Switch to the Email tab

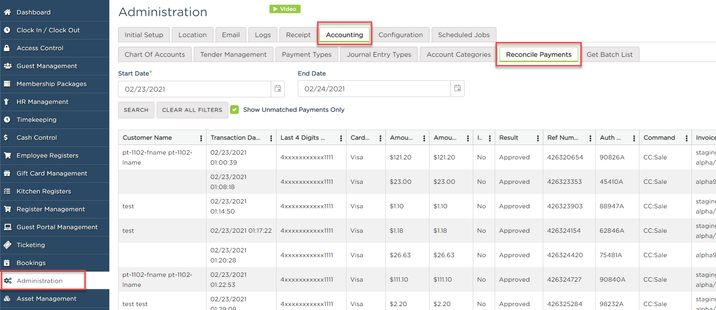click(x=231, y=35)
